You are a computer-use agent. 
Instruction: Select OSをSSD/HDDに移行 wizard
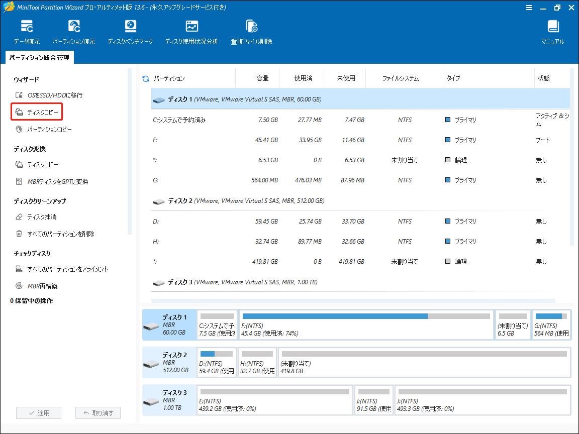click(49, 95)
